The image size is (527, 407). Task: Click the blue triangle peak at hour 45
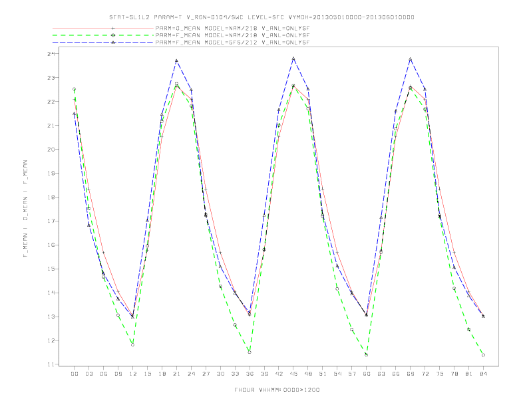(x=293, y=59)
